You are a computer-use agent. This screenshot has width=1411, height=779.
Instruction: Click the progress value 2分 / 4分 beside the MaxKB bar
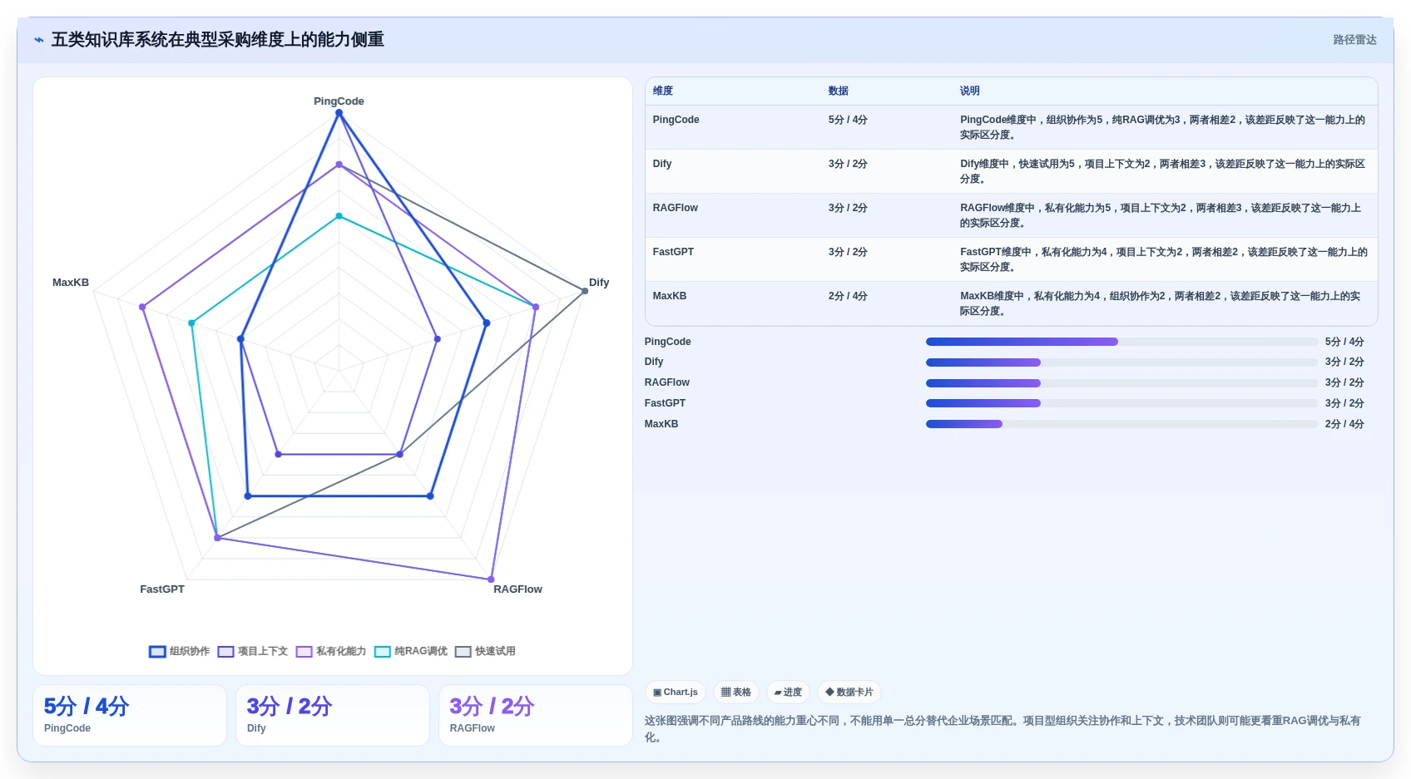click(1344, 424)
